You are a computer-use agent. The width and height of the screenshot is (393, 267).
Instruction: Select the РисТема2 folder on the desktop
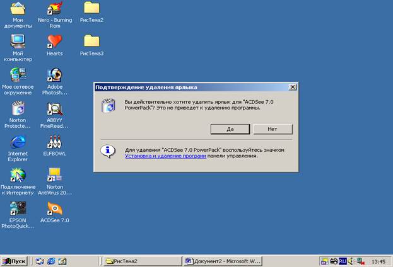coord(91,12)
